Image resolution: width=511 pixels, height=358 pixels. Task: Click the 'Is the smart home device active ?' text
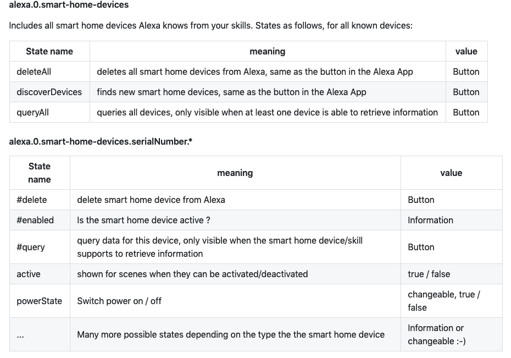tap(143, 220)
